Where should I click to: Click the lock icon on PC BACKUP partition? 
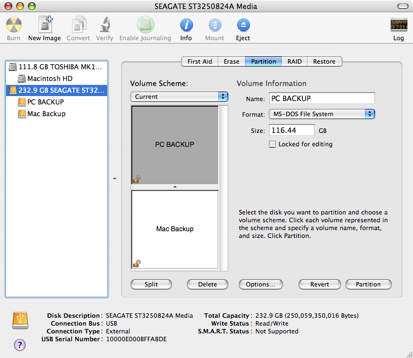click(x=137, y=179)
